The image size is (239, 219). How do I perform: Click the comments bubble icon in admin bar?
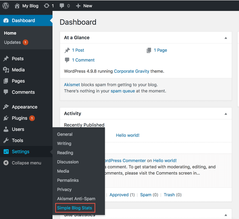(x=62, y=6)
